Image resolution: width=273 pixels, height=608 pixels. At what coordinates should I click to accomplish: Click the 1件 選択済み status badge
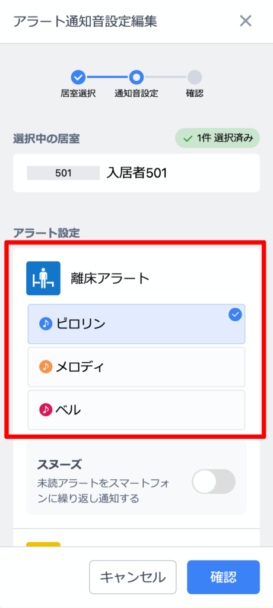pyautogui.click(x=218, y=138)
